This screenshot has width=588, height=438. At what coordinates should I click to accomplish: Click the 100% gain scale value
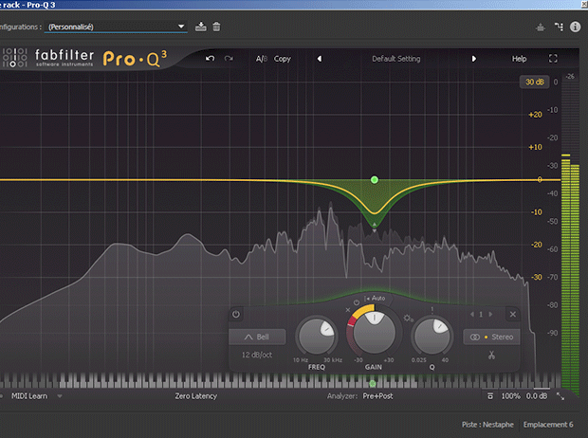pyautogui.click(x=511, y=396)
